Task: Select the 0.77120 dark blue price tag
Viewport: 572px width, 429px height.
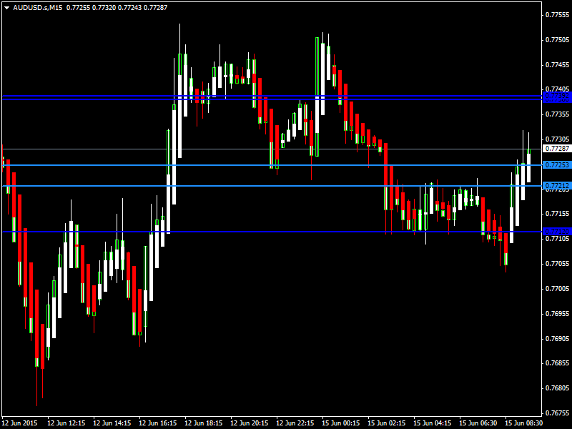Action: [557, 232]
